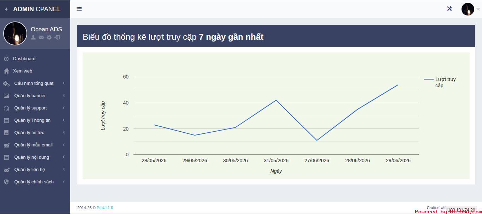The height and width of the screenshot is (214, 482).
Task: Click the settings gear under Ocean ADS
Action: 49,37
